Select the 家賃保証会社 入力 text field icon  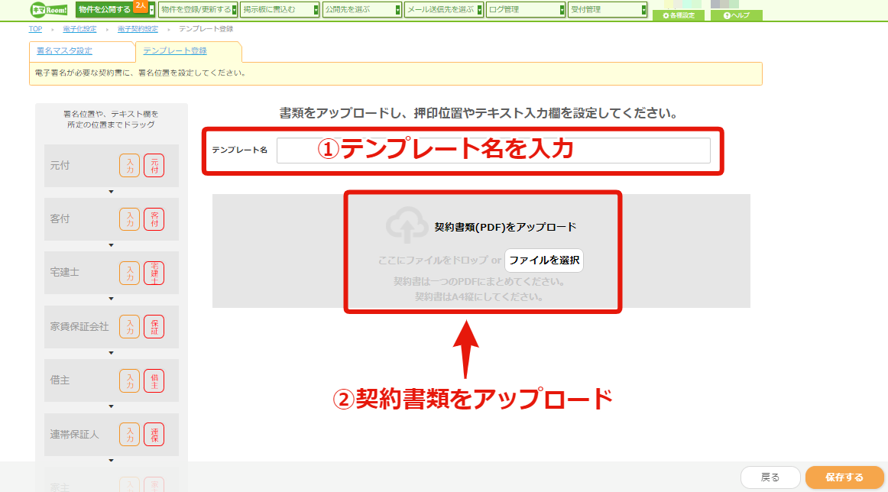tap(130, 327)
